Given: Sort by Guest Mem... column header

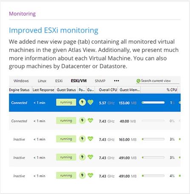Looking at the screenshot, I should pyautogui.click(x=130, y=90).
